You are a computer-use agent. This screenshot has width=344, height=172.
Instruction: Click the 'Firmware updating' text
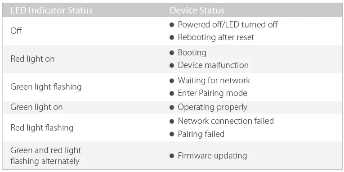[212, 156]
